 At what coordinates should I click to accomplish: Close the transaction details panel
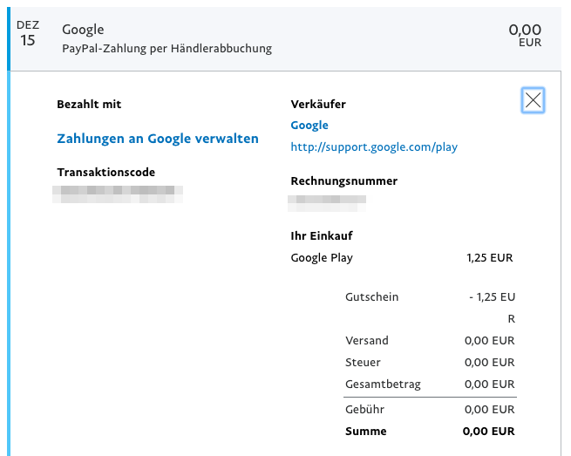pos(533,101)
